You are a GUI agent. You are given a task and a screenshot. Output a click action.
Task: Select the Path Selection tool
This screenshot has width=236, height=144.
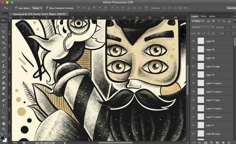(x=3, y=112)
